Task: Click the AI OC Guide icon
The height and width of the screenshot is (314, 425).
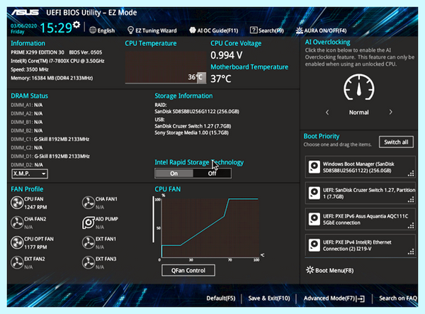Action: (x=193, y=30)
